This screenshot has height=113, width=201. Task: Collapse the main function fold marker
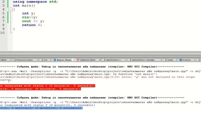point(10,9)
